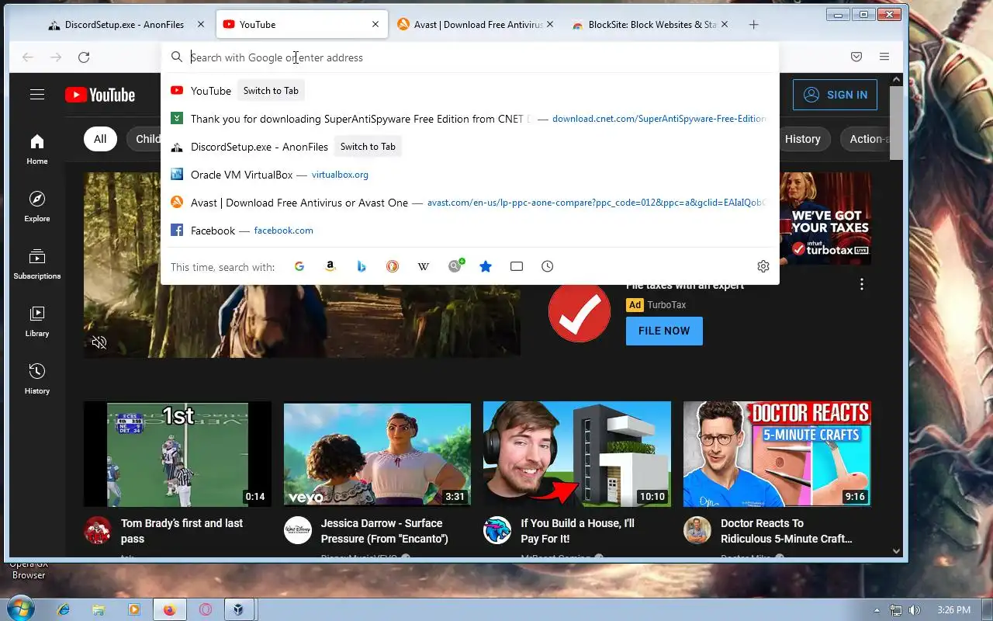
Task: Close the YouTube tab
Action: tap(375, 25)
